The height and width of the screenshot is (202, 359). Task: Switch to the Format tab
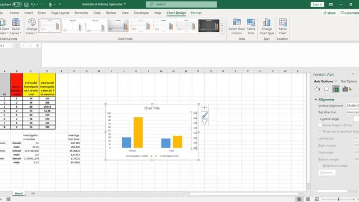click(196, 13)
